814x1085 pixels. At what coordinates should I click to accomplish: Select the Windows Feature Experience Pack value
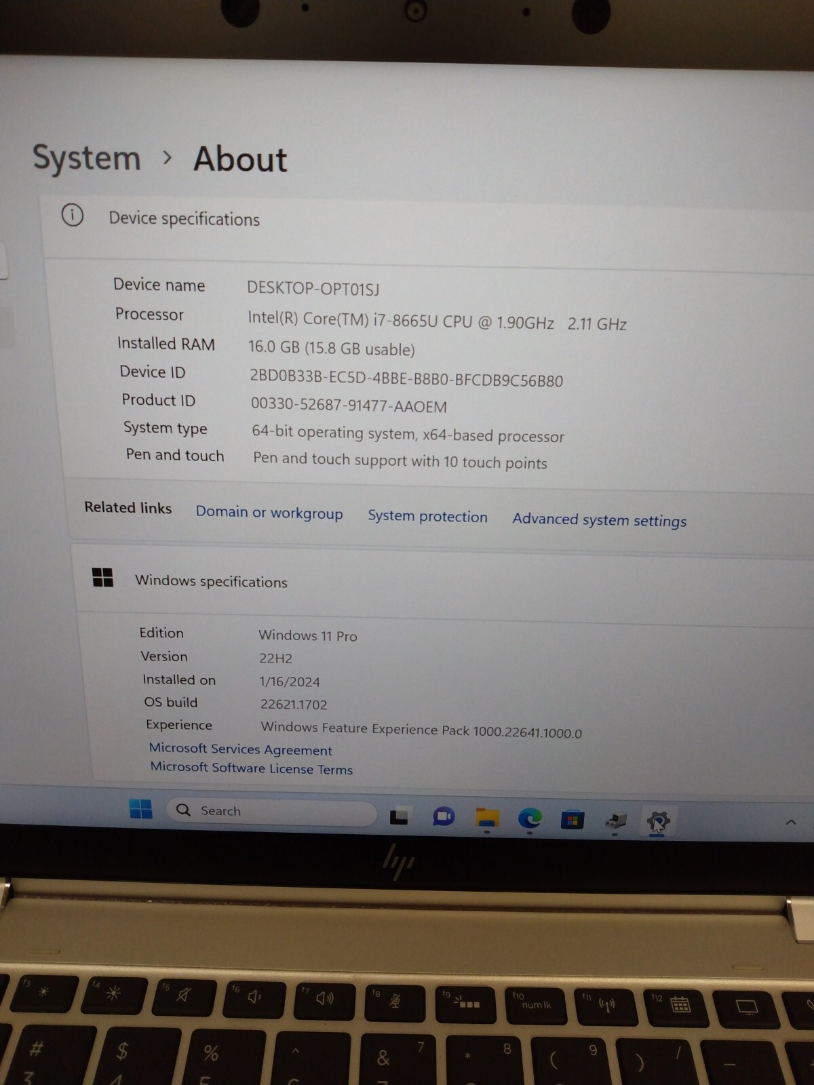click(x=421, y=730)
